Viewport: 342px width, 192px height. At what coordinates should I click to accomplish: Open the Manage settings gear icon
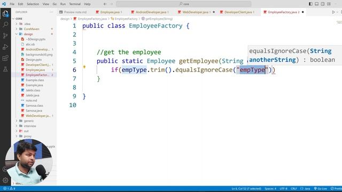(5, 180)
